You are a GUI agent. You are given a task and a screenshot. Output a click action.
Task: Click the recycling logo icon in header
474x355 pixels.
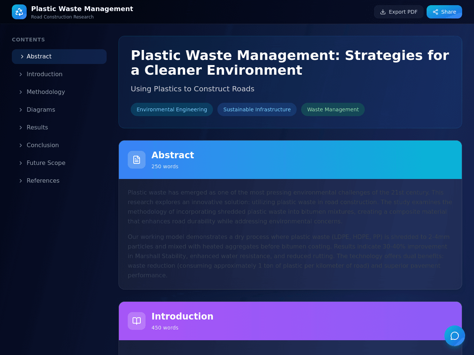coord(19,12)
